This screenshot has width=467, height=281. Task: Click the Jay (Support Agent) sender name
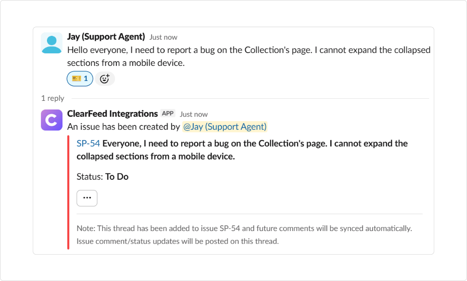[106, 37]
